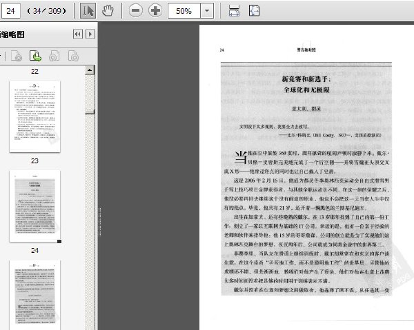
Task: Click the thumbnail label 23
Action: (35, 161)
